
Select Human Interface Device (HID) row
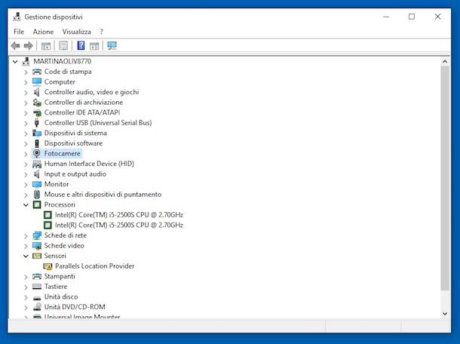(x=89, y=164)
